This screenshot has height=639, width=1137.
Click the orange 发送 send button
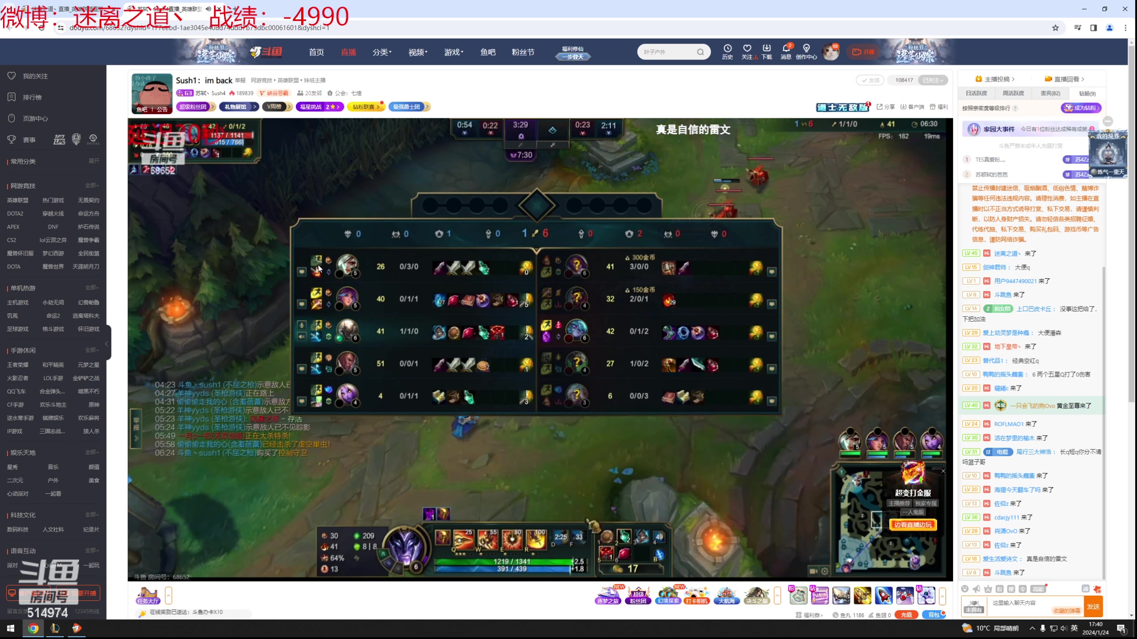(1093, 606)
